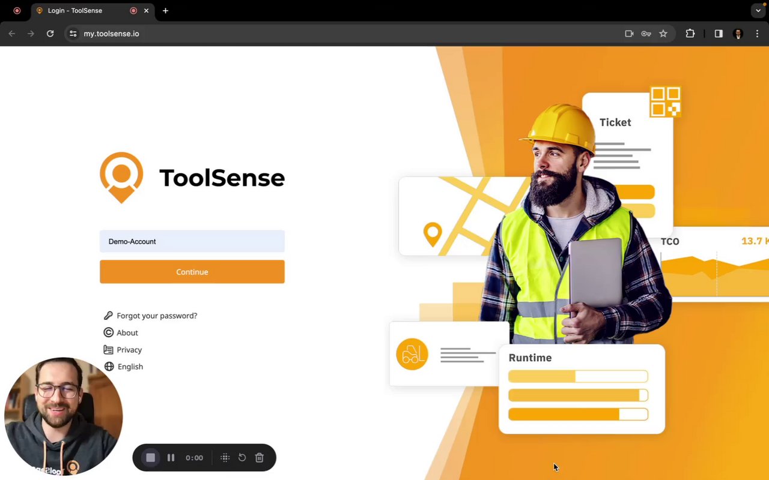The width and height of the screenshot is (769, 480).
Task: Select the Login - ToolSense tab
Action: tap(93, 11)
